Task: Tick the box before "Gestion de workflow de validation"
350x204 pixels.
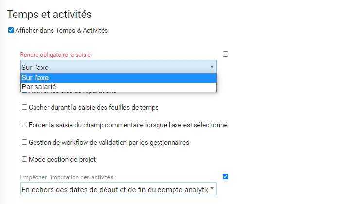Action: pos(24,142)
